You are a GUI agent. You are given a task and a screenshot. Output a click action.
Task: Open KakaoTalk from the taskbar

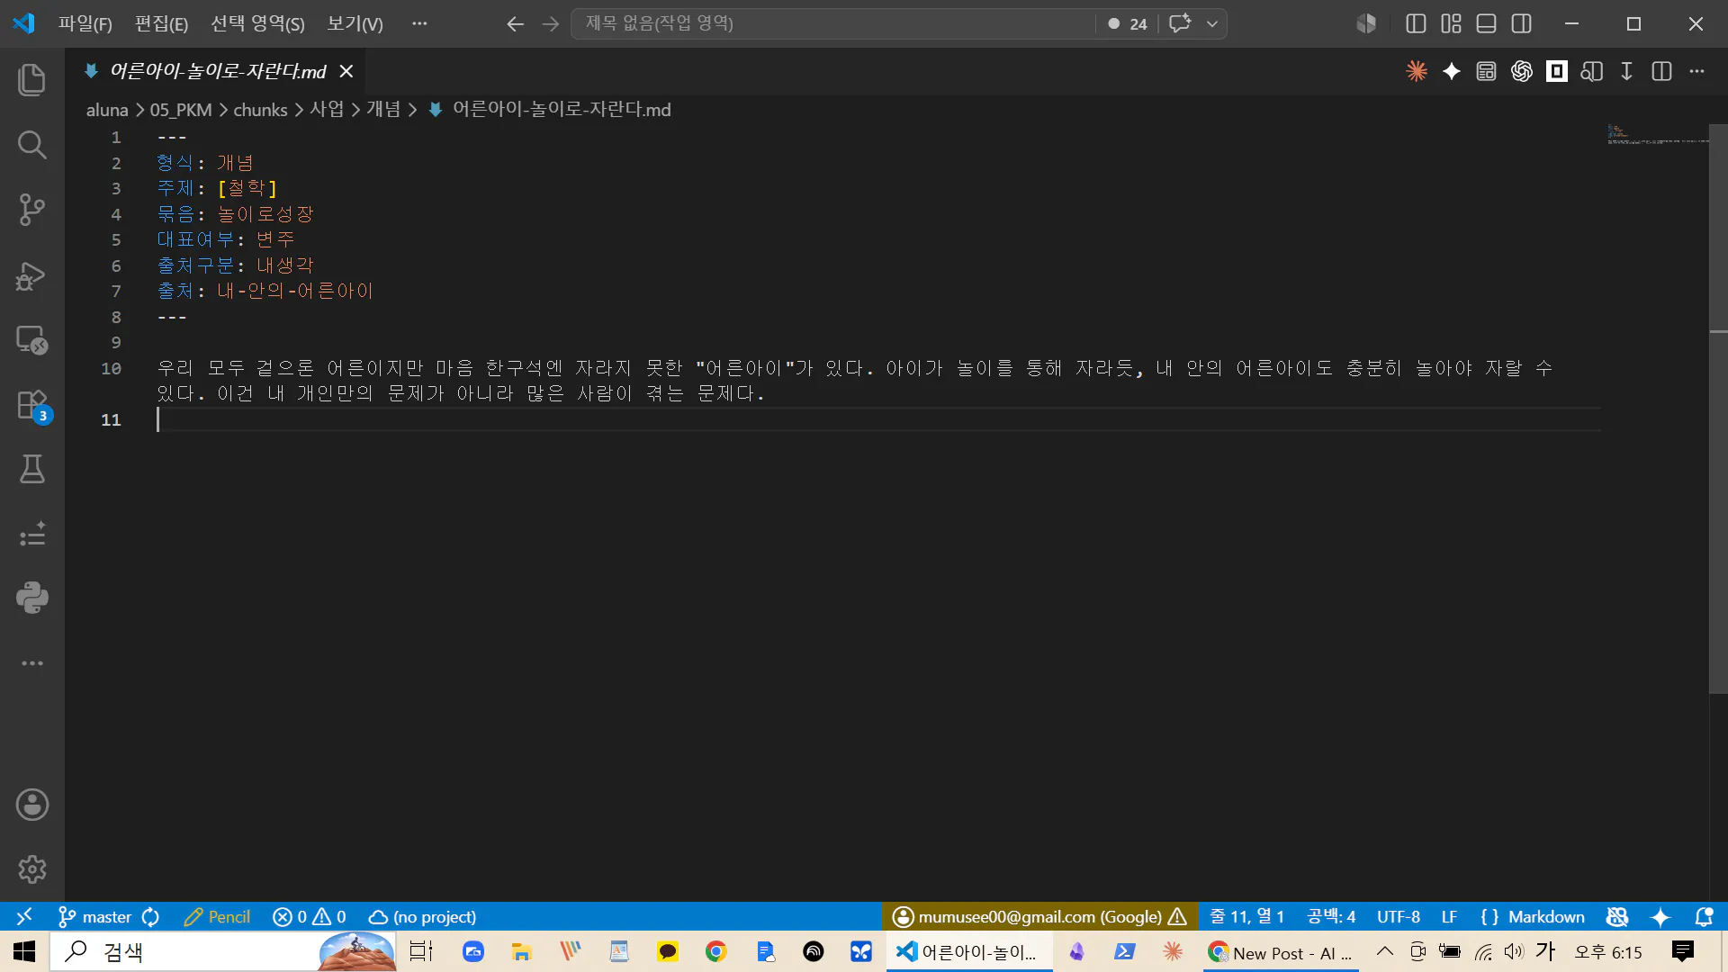[x=668, y=951]
